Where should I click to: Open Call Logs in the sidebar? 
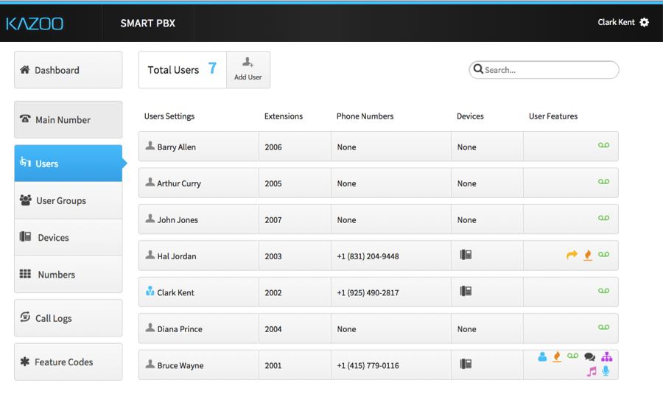click(68, 318)
